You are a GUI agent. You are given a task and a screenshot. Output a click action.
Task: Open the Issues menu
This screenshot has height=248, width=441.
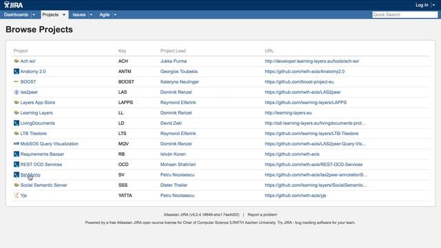(x=79, y=14)
